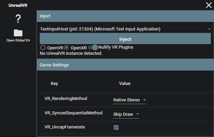Uncheck the VR_UncapFramerate checkbox
Image resolution: width=214 pixels, height=137 pixels.
click(116, 127)
